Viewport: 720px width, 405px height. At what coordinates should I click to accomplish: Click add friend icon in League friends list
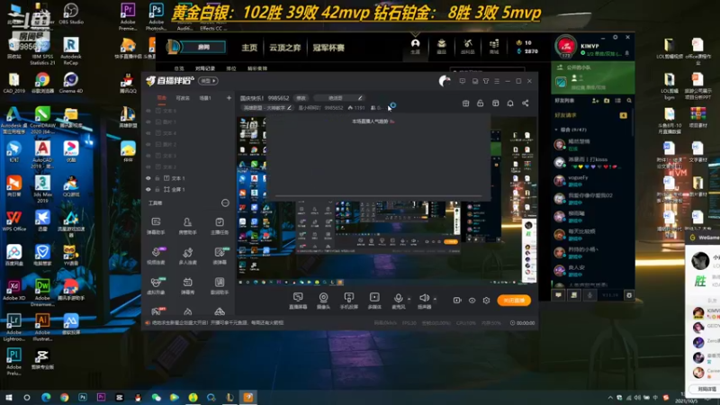(596, 101)
